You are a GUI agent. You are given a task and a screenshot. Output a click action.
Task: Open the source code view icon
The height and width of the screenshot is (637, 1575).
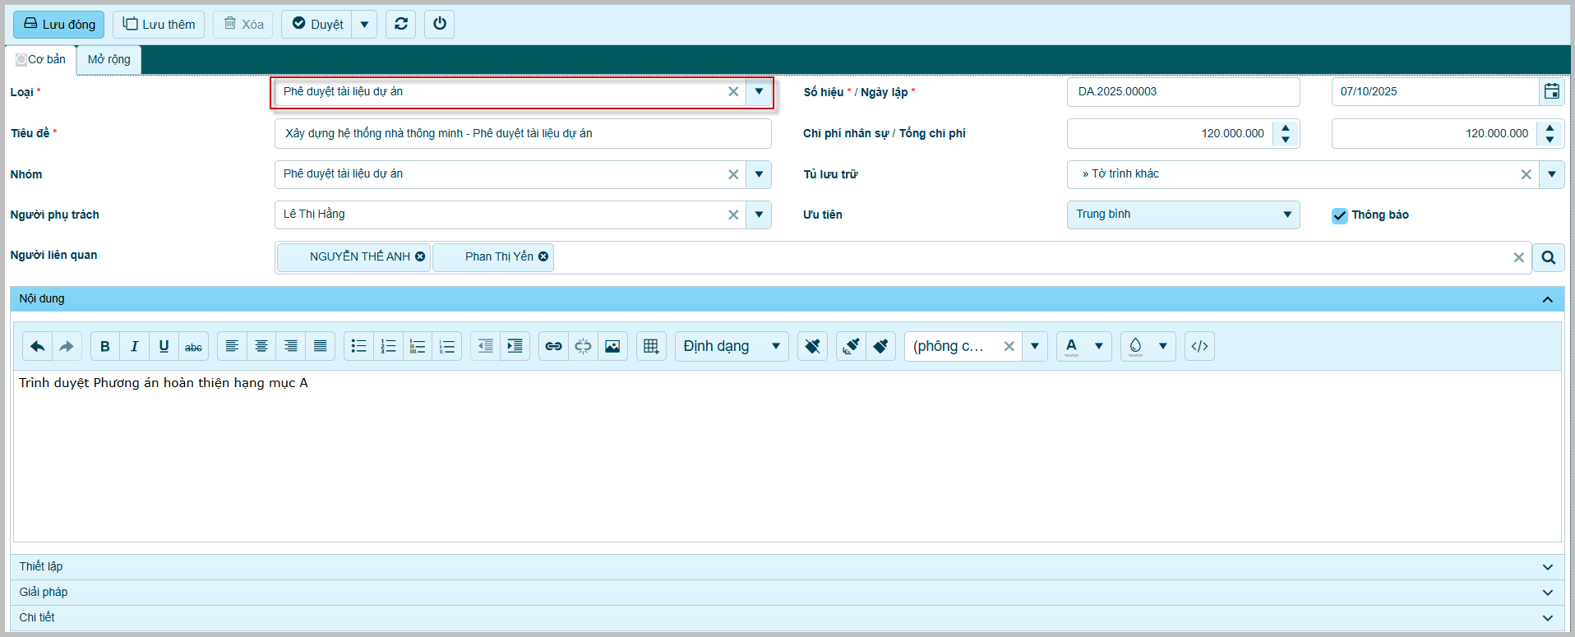coord(1199,346)
